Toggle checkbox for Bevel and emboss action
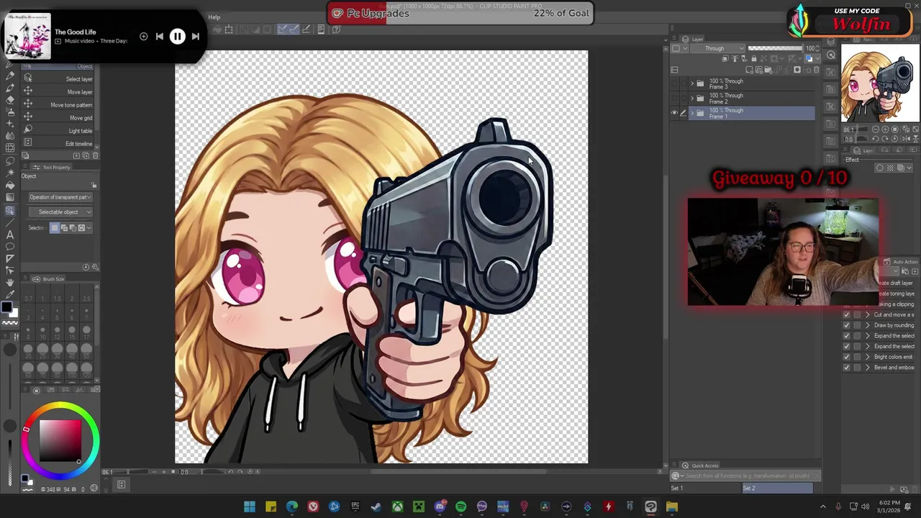 click(x=846, y=368)
